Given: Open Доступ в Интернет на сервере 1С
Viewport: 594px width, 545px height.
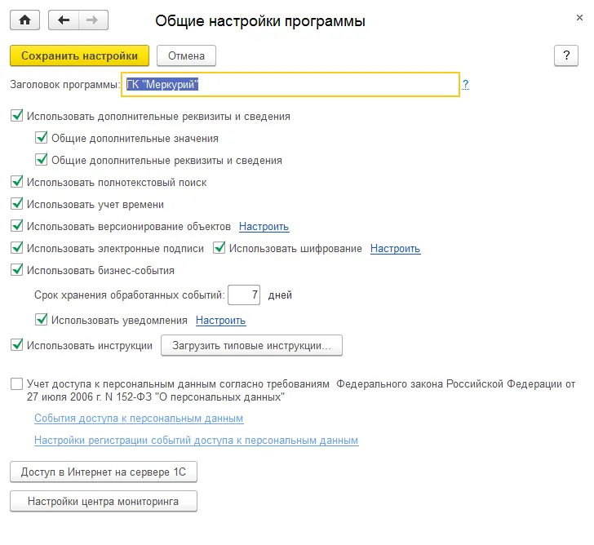Looking at the screenshot, I should pos(104,472).
